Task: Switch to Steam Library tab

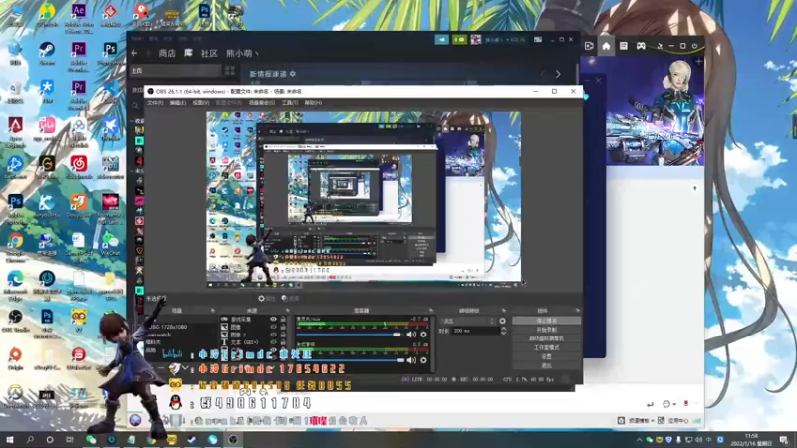Action: [188, 53]
